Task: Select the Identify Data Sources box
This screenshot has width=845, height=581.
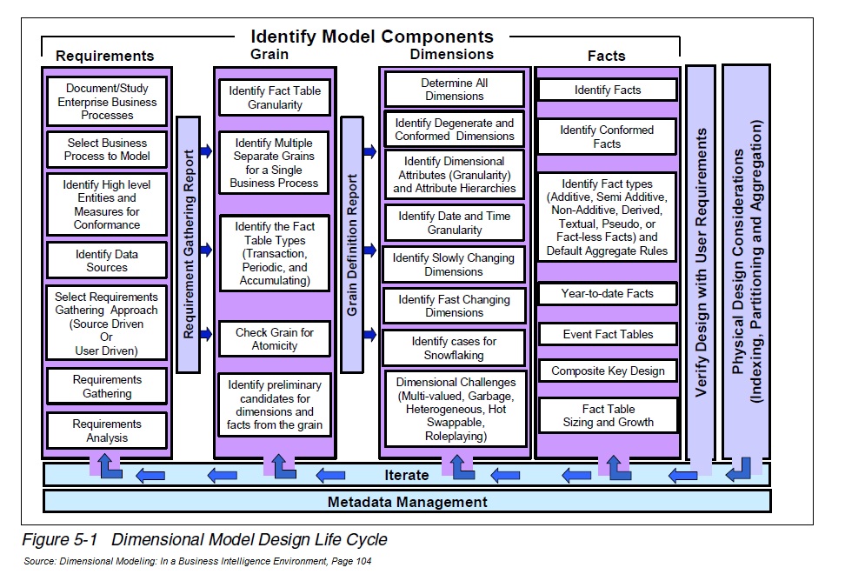Action: click(x=107, y=259)
